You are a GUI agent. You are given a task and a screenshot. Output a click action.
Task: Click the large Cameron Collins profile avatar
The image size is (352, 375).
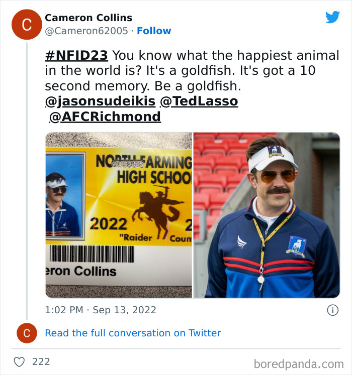[x=27, y=25]
